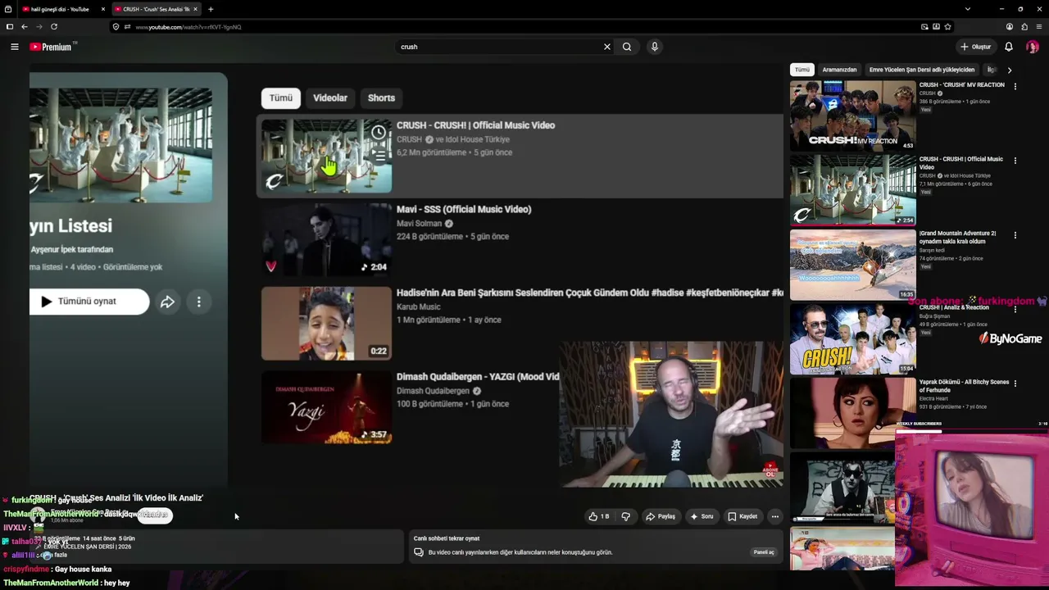Open Yaprak Dökümü Ferhunde scenes thumbnail

pyautogui.click(x=853, y=413)
